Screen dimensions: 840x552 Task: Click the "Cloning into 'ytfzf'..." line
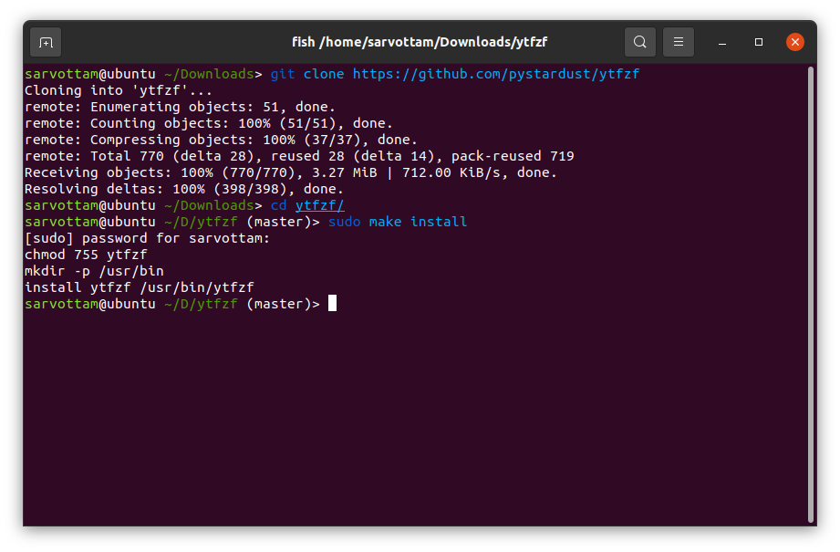pyautogui.click(x=118, y=90)
